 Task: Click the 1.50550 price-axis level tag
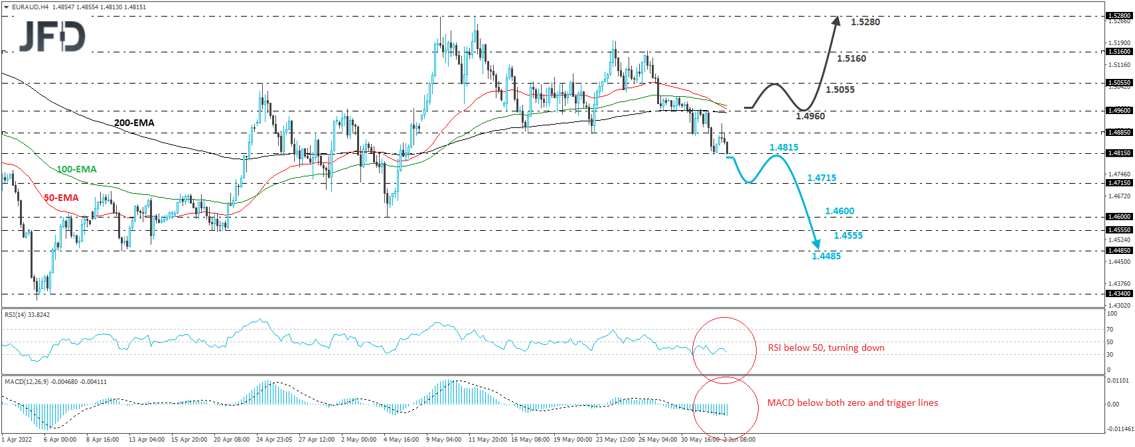coord(1119,83)
